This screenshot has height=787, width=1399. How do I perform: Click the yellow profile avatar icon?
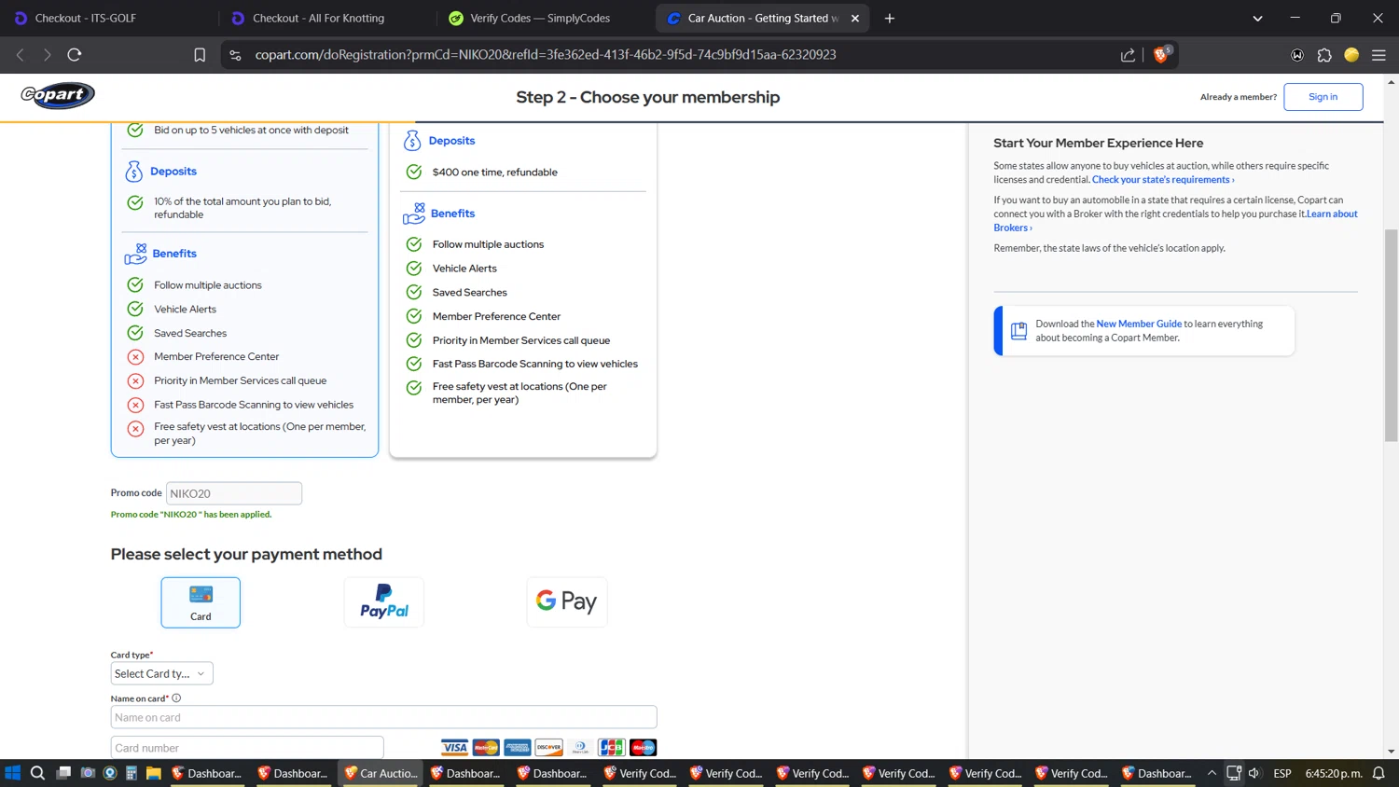click(x=1351, y=55)
